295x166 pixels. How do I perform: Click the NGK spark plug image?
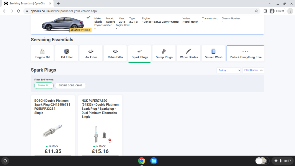click(x=102, y=135)
